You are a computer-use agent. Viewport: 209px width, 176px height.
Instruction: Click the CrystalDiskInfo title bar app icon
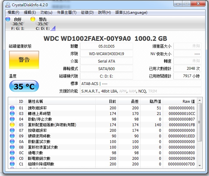8,5
